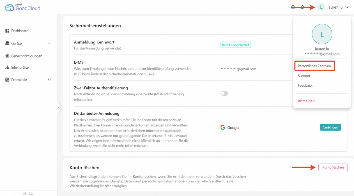Toggle the lauren.lu account dropdown arrow
The image size is (354, 196).
[347, 8]
